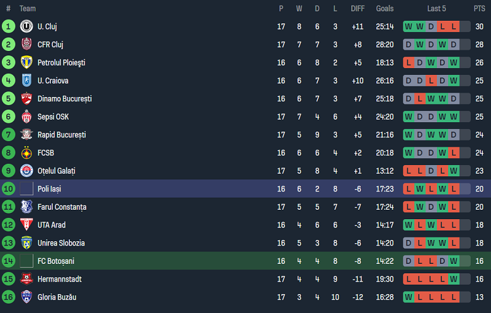Click the U. Cluj club crest
Screen dimensions: 491x313
26,26
